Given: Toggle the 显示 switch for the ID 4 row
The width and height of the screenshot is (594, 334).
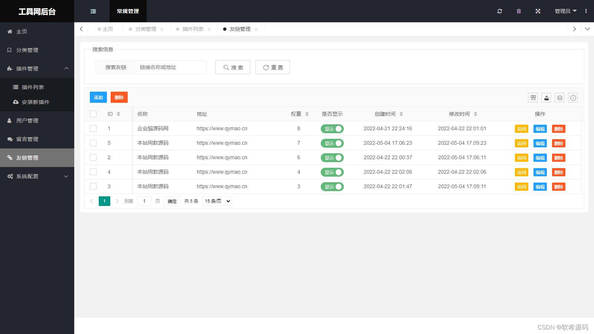Looking at the screenshot, I should (x=332, y=172).
